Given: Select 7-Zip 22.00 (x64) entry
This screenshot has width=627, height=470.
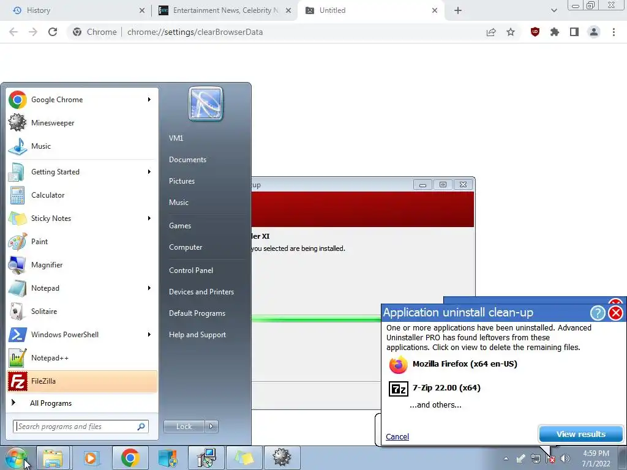Looking at the screenshot, I should click(x=435, y=388).
